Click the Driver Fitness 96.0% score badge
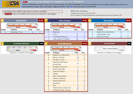 click(x=128, y=21)
